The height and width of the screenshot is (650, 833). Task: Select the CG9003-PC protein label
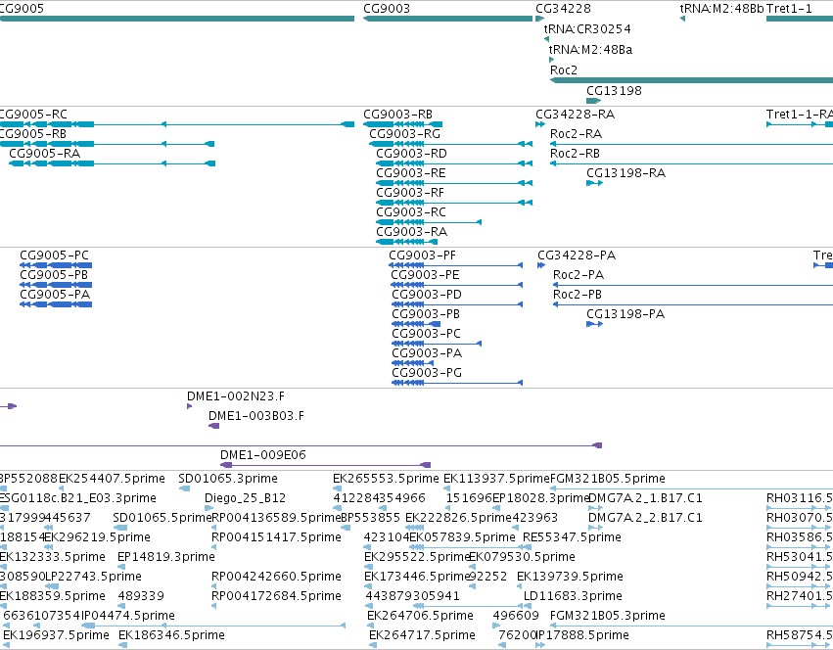[426, 334]
